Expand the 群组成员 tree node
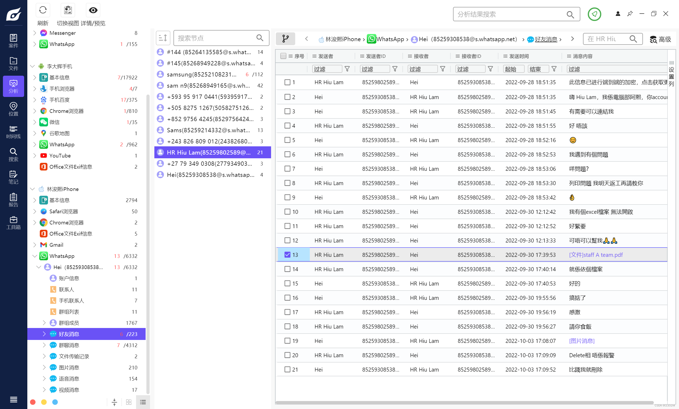679x409 pixels. coord(44,323)
